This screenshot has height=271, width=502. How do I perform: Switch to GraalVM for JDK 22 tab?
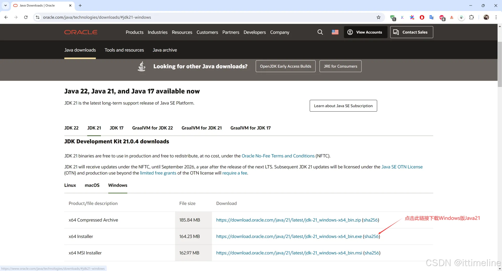click(152, 128)
